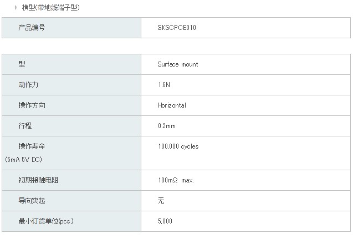Screen dimensions: 353x244
Task: Click the 产品编号 label cell
Action: pos(71,28)
